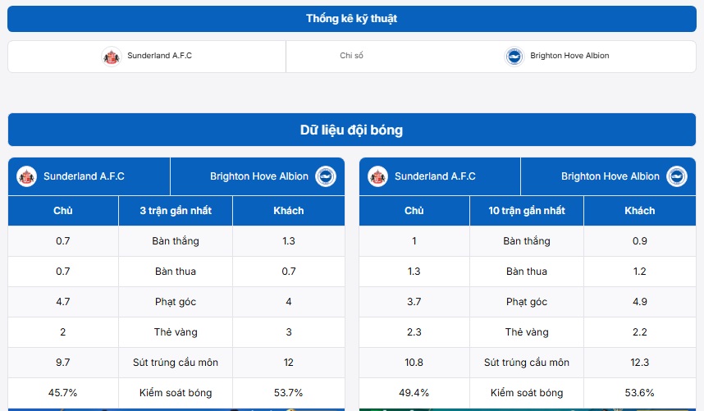Viewport: 704px width, 411px height.
Task: Click 'Bàn thua' label in 10-match table
Action: 527,272
